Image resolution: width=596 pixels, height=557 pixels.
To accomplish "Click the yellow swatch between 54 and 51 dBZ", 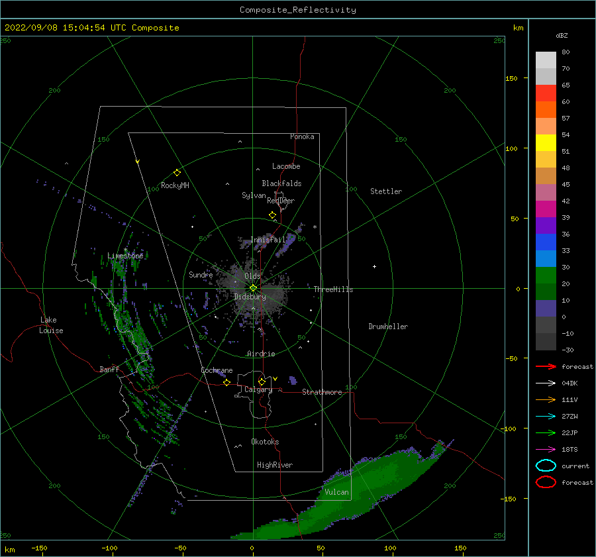I will [x=546, y=143].
